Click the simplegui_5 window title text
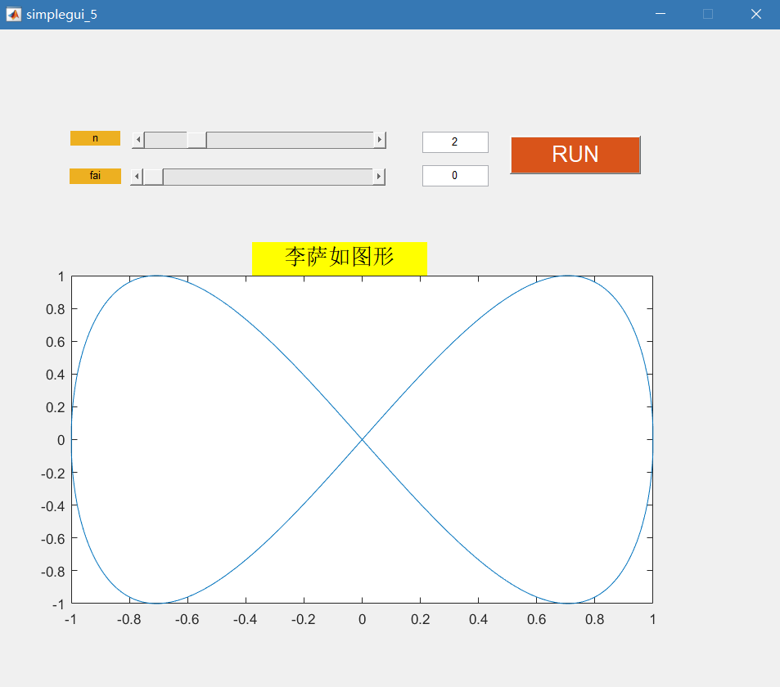Screen dimensions: 780x687 (61, 15)
